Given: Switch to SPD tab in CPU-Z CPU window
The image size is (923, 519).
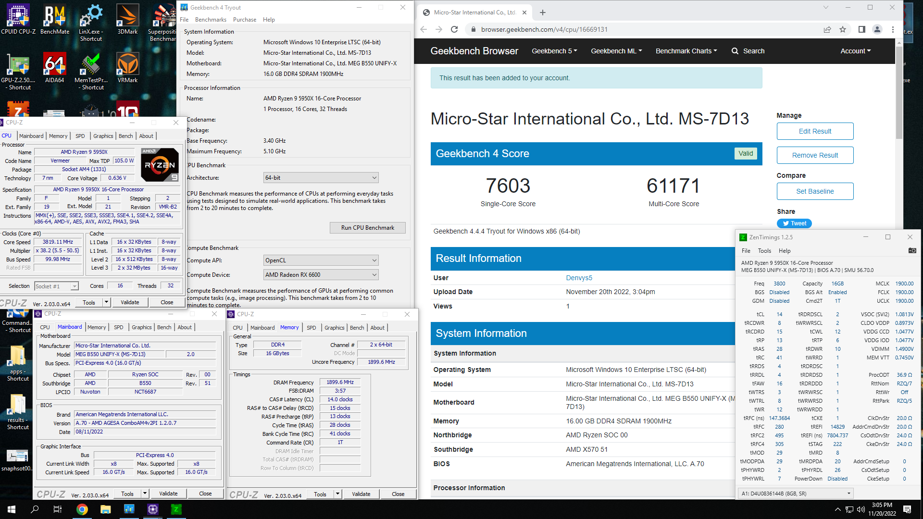Looking at the screenshot, I should pos(80,136).
